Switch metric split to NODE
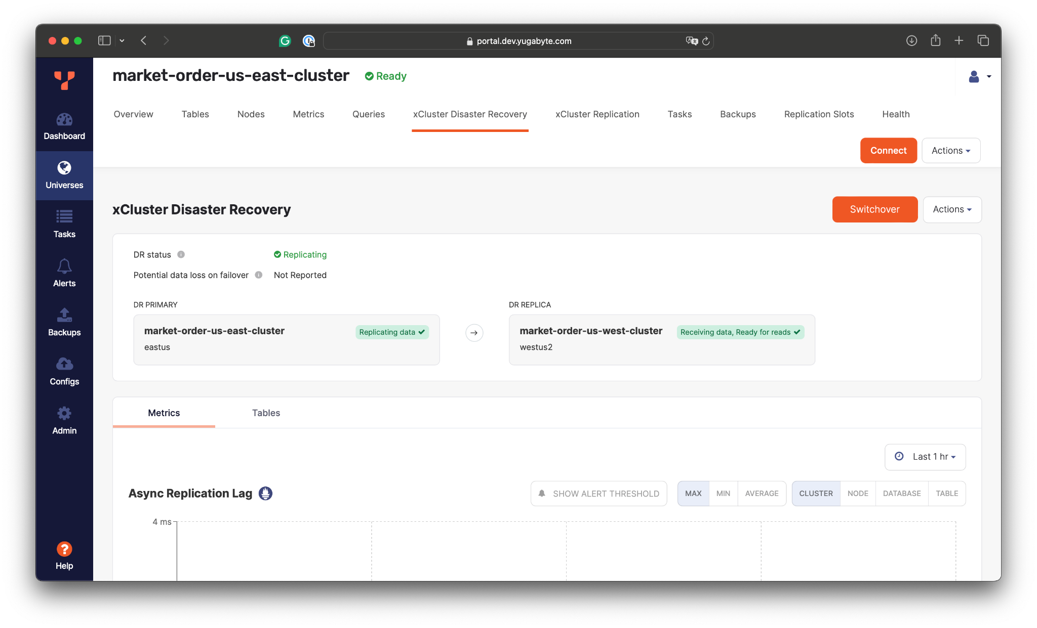1037x628 pixels. (x=858, y=494)
